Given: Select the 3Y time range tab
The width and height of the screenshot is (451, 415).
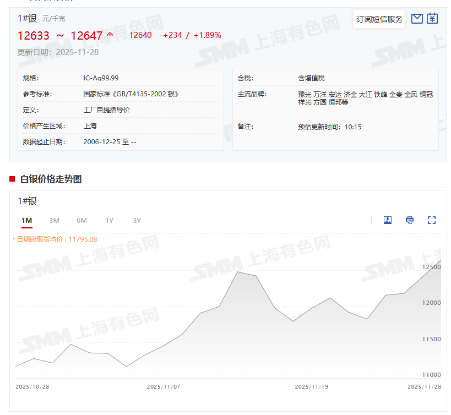Looking at the screenshot, I should pyautogui.click(x=137, y=221).
